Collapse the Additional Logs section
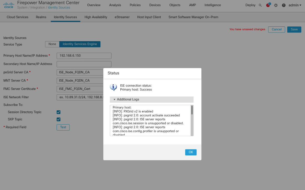Image resolution: width=305 pixels, height=190 pixels. click(x=152, y=99)
